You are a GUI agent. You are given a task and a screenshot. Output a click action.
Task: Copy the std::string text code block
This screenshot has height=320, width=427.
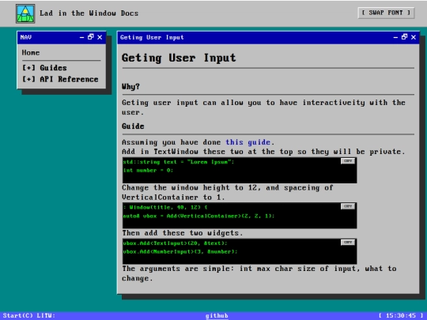pos(348,161)
